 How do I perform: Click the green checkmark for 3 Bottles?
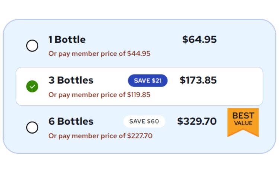click(32, 86)
